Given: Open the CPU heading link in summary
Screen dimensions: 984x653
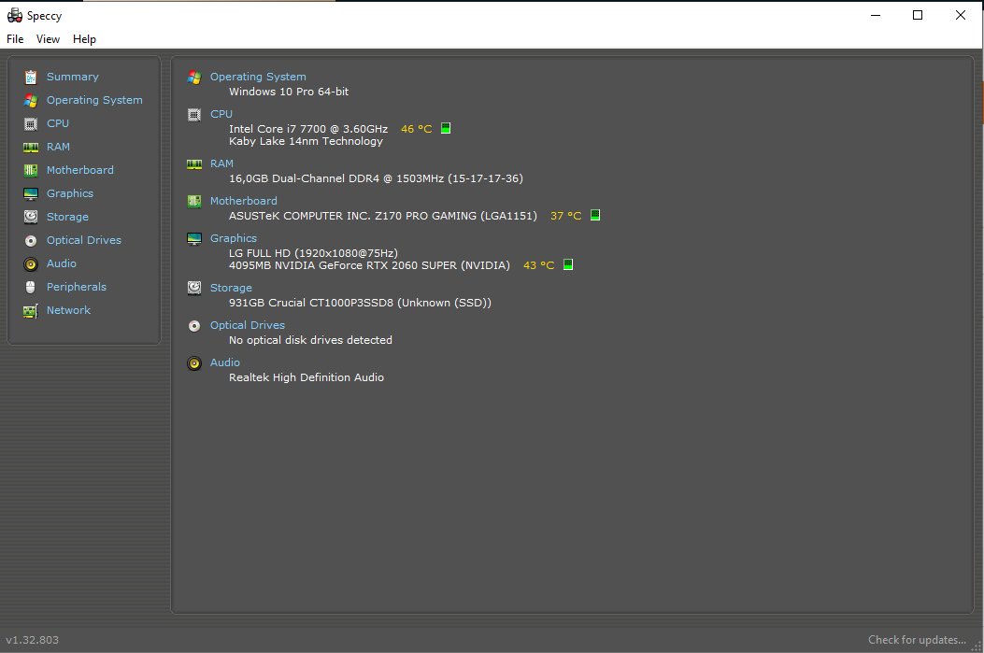Looking at the screenshot, I should point(221,114).
